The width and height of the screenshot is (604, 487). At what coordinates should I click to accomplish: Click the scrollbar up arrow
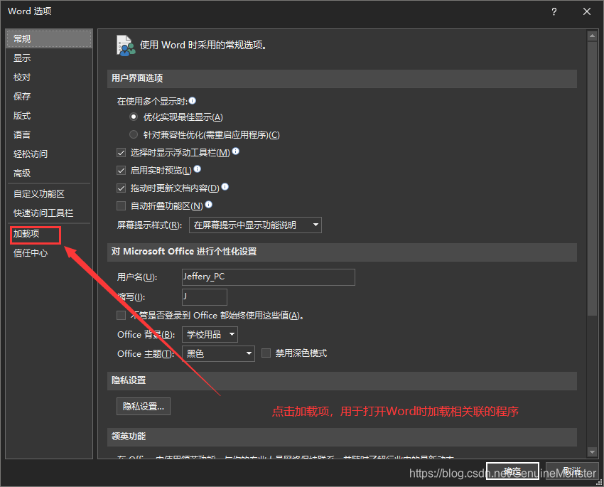pos(592,36)
